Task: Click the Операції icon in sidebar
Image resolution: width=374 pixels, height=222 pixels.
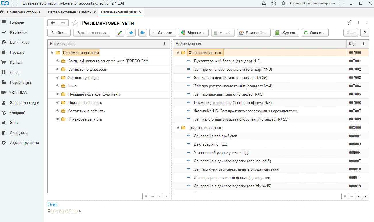Action: click(x=4, y=113)
